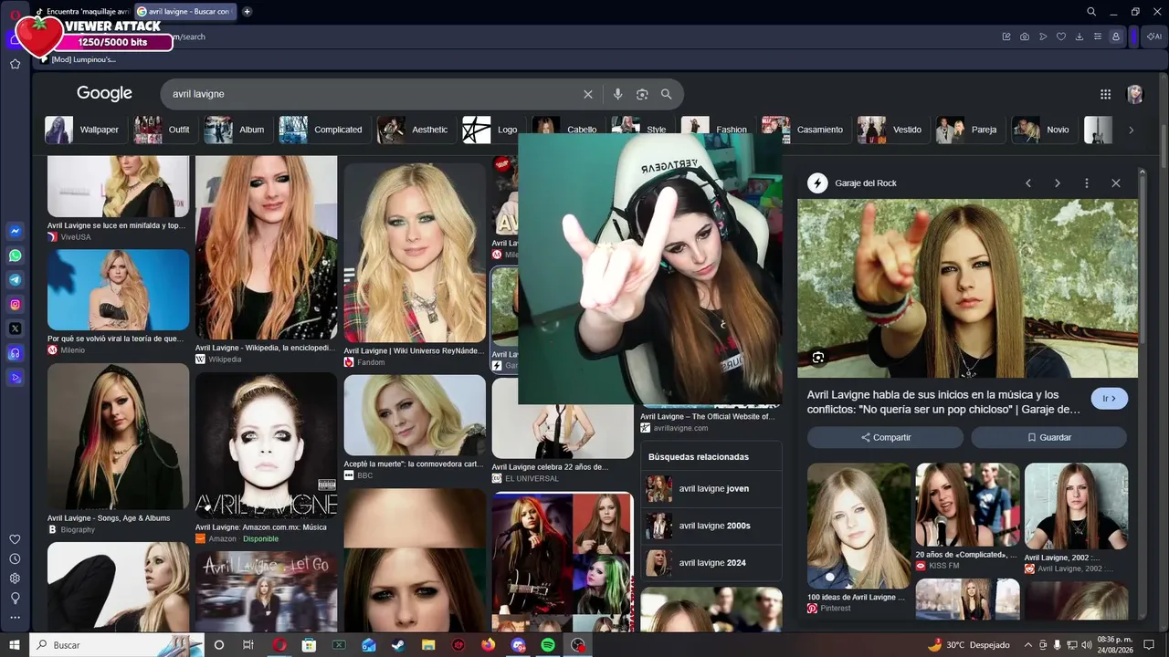This screenshot has width=1169, height=657.
Task: Open the Google apps grid
Action: click(1105, 94)
